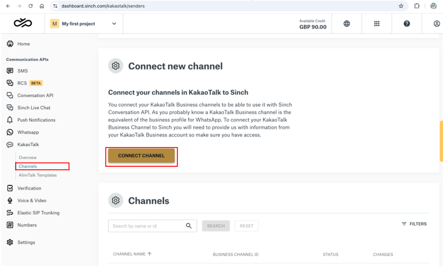Click the Connect new channel gear icon
This screenshot has height=266, width=443.
116,66
